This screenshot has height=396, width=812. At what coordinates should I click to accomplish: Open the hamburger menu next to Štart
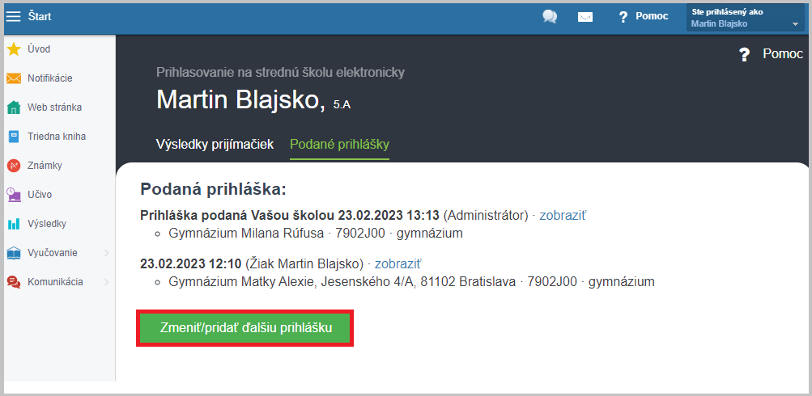pos(14,16)
